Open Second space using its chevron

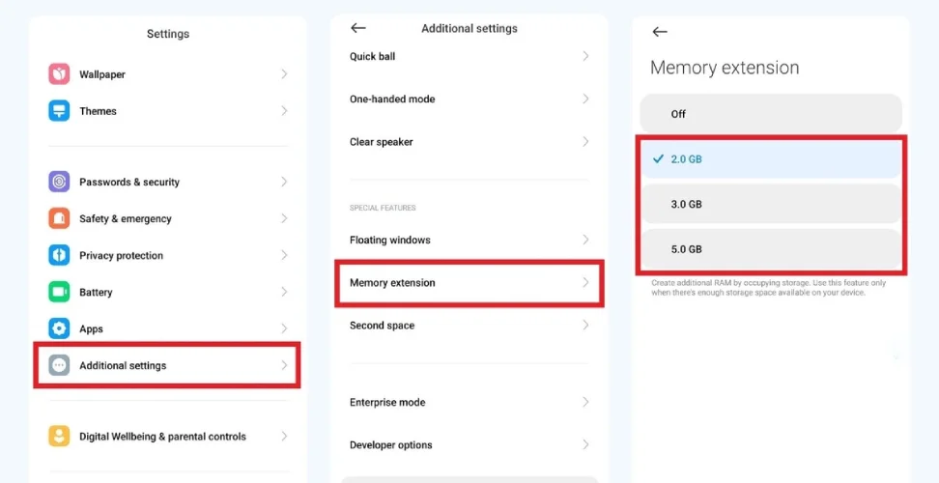point(585,326)
